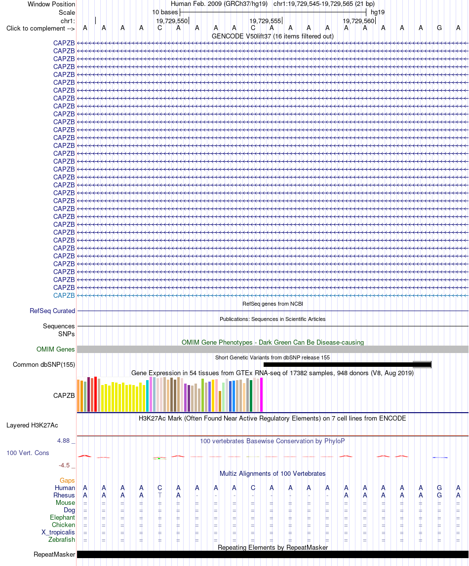Open 'Repeating Elements by RepeatMasker' title
The image size is (469, 566).
tap(273, 548)
